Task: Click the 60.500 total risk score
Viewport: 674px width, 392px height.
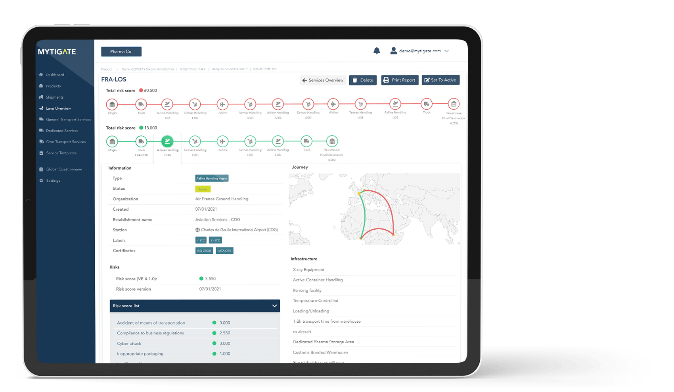Action: point(150,91)
